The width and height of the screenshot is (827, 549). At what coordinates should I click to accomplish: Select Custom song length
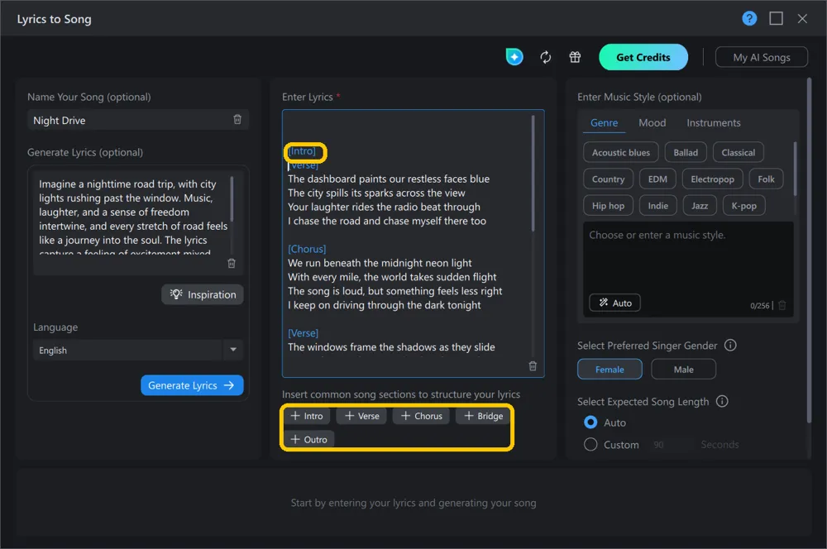pyautogui.click(x=590, y=445)
